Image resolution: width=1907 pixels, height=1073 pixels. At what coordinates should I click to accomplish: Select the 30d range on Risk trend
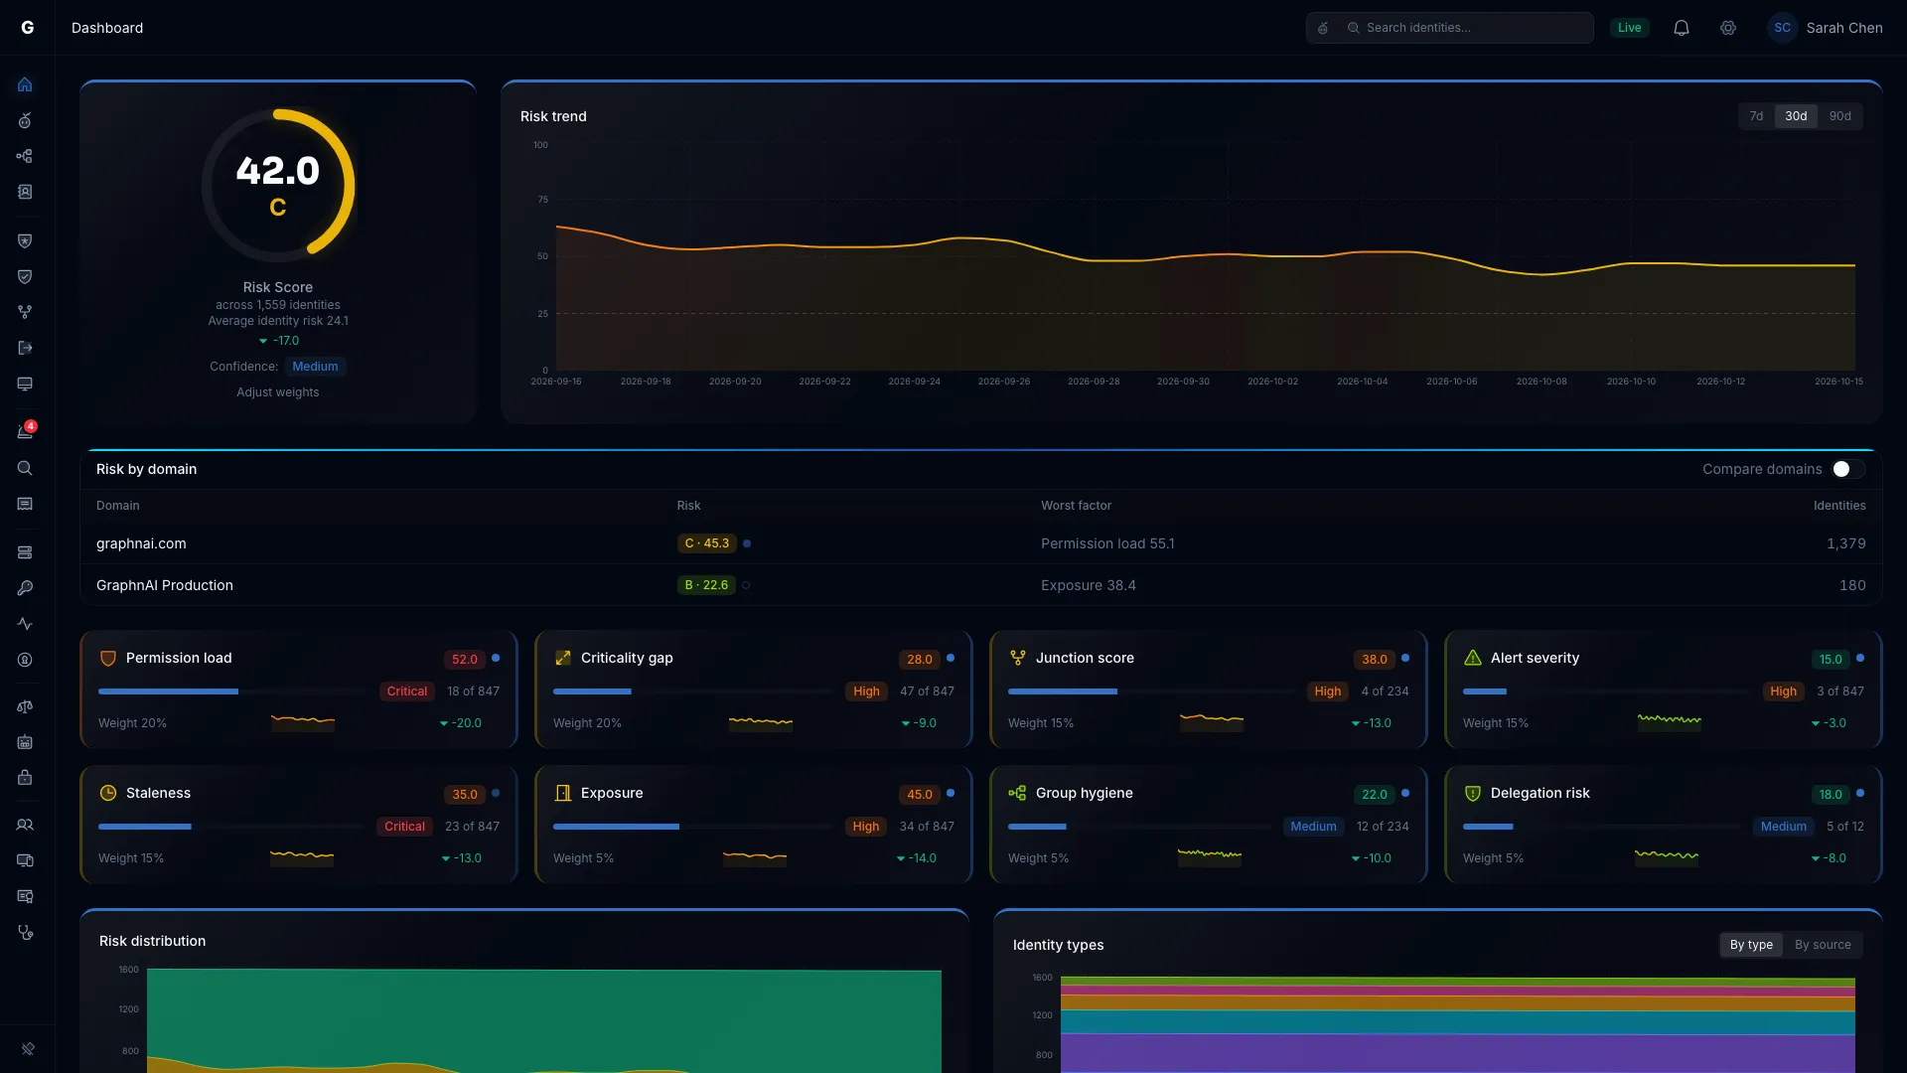click(x=1796, y=116)
